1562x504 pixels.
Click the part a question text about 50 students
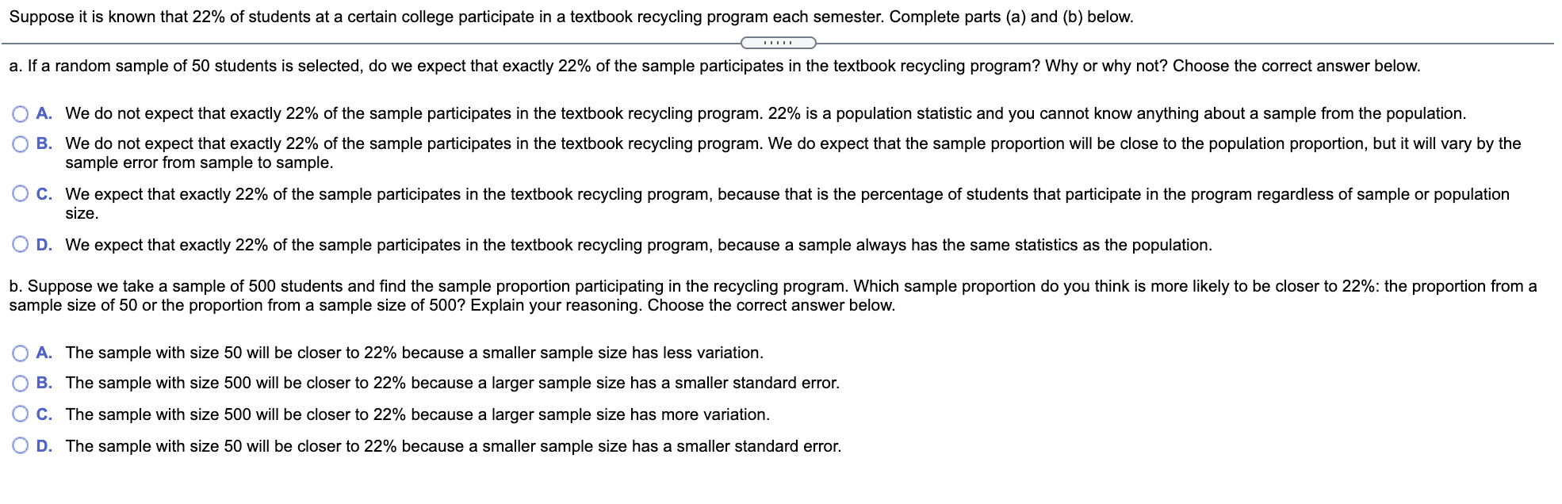tap(714, 67)
